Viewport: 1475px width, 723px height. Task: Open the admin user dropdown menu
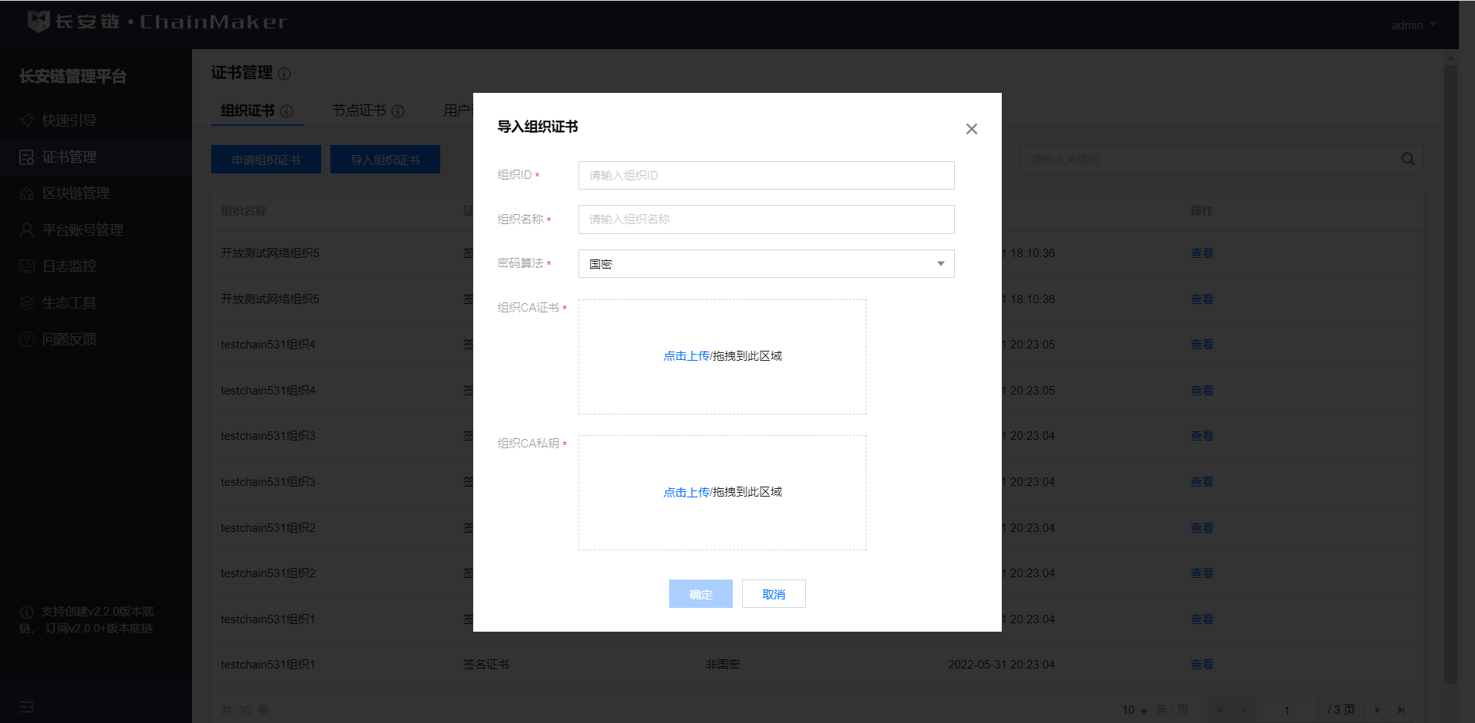1413,25
